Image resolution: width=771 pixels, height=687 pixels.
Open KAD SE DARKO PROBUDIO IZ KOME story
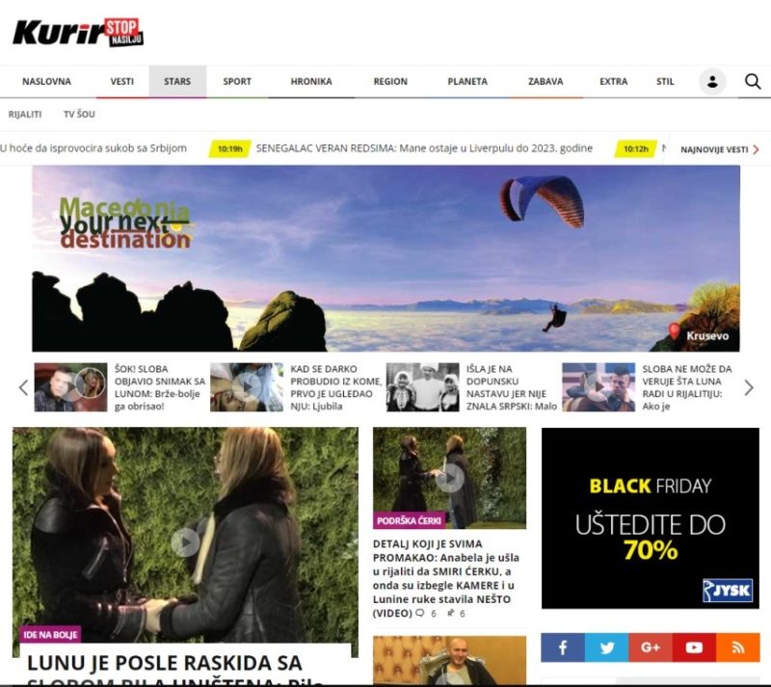click(335, 387)
